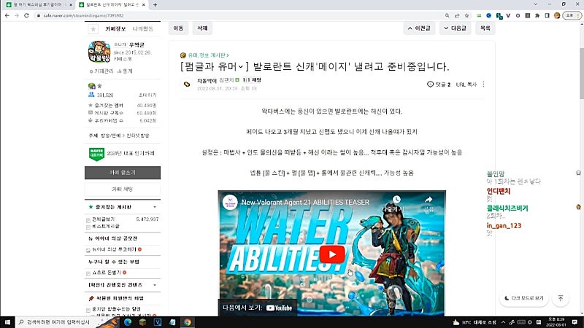Click the 카페 채팅 button

[123, 189]
